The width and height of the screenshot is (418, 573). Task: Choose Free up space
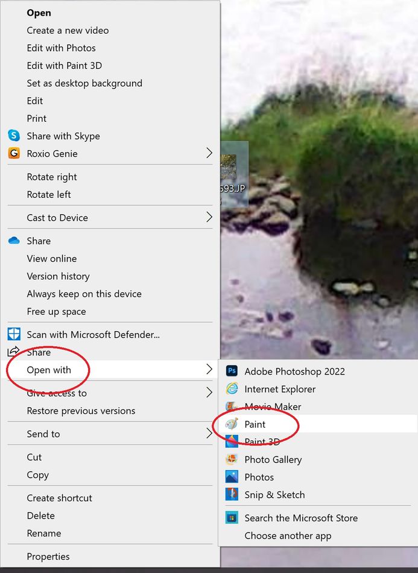pyautogui.click(x=56, y=311)
